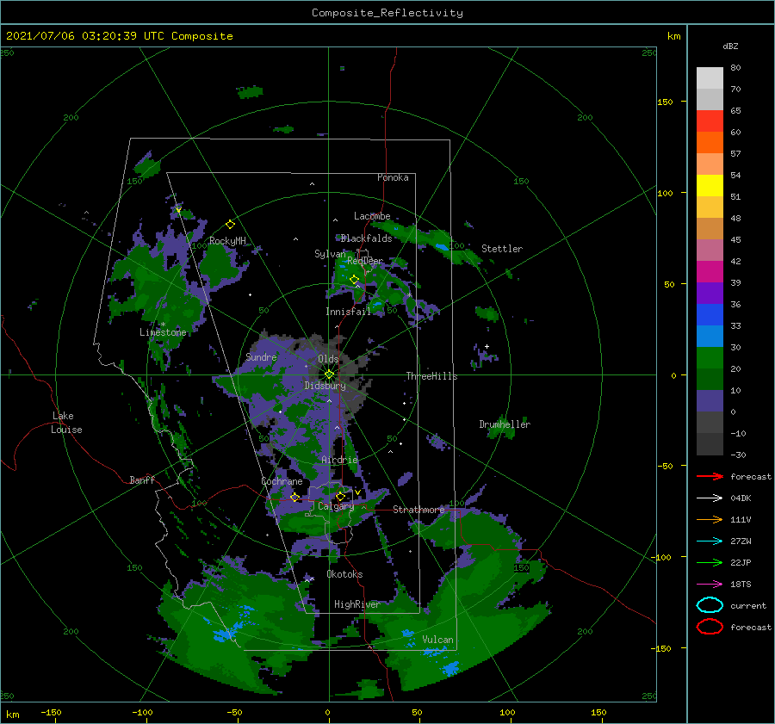
Task: Click the Drumheller city label
Action: pos(505,424)
